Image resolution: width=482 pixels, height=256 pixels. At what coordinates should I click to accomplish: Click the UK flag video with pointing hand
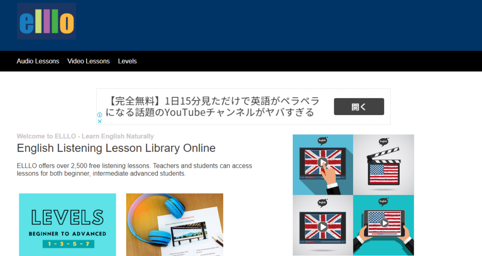click(323, 164)
